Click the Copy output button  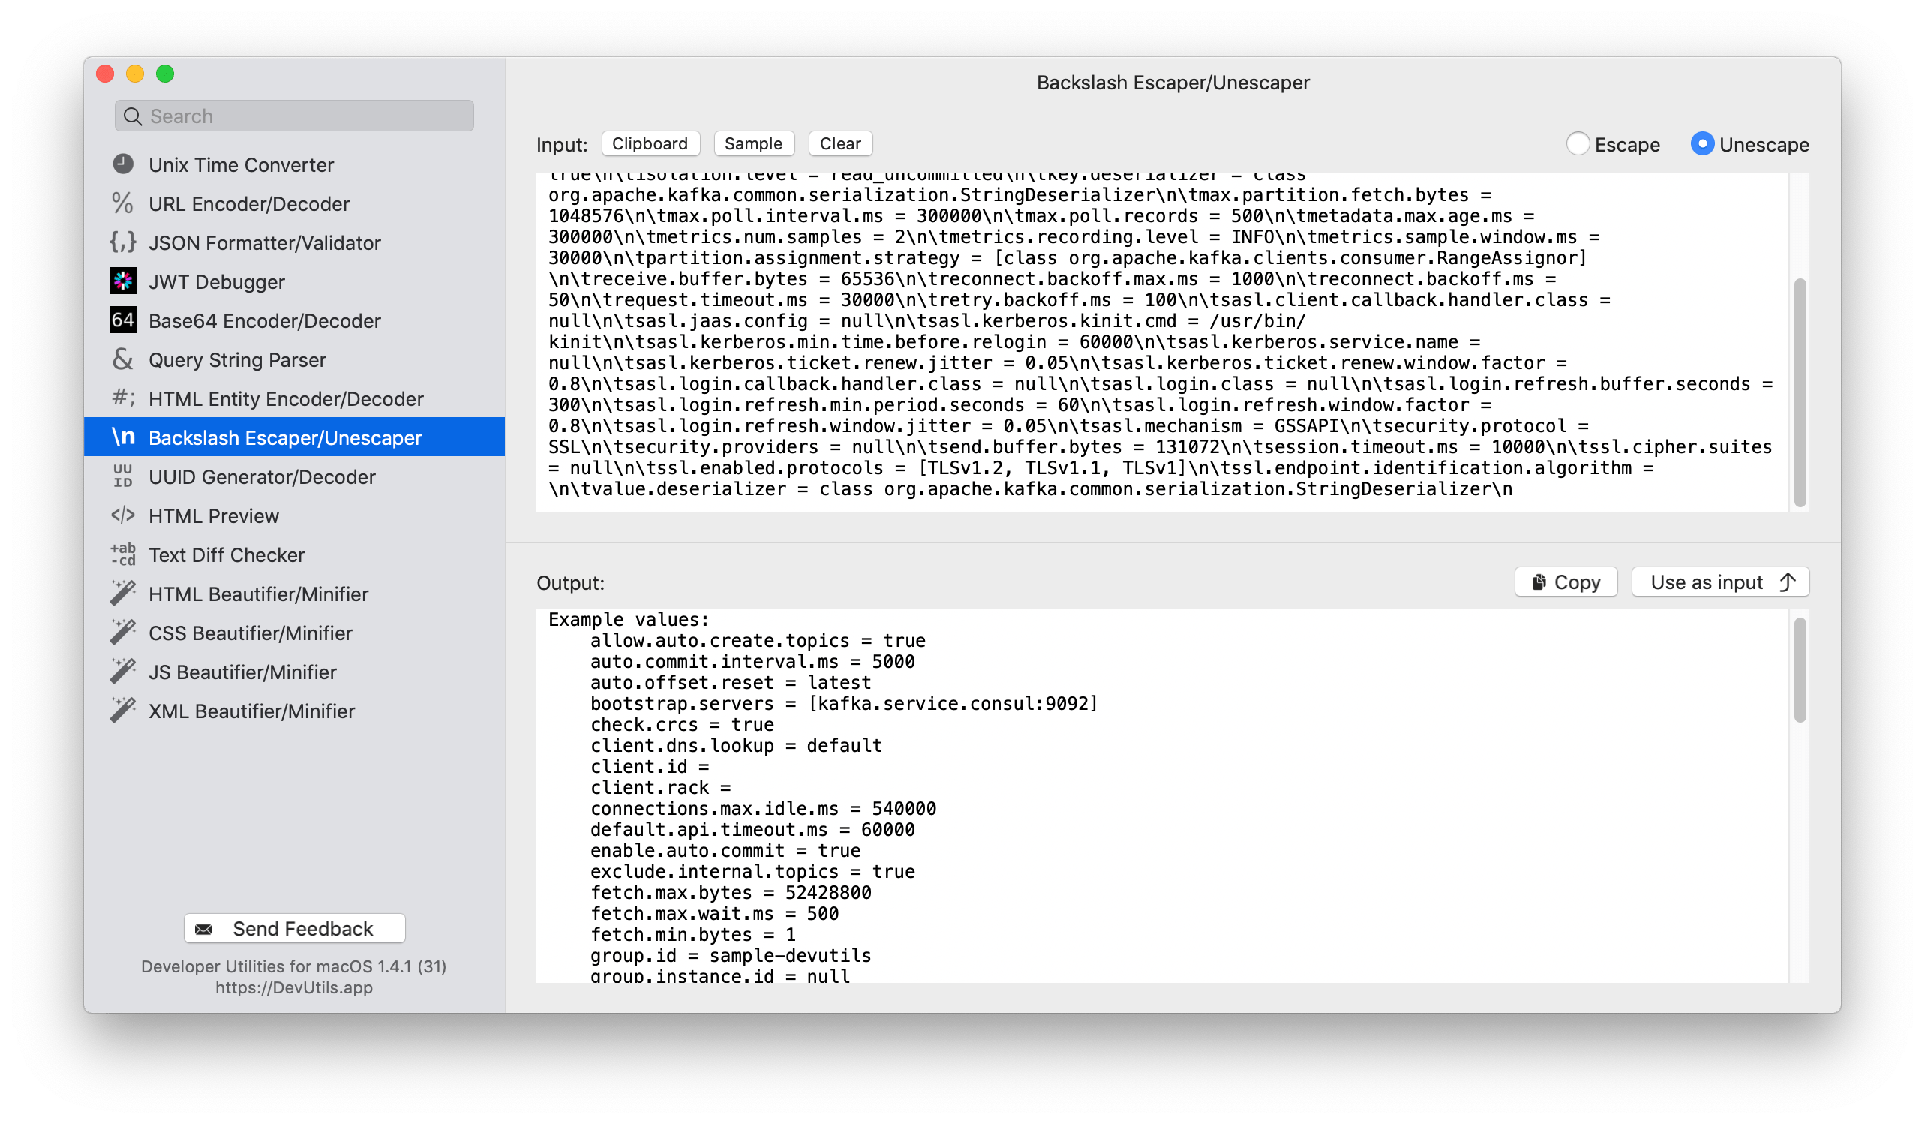1569,582
